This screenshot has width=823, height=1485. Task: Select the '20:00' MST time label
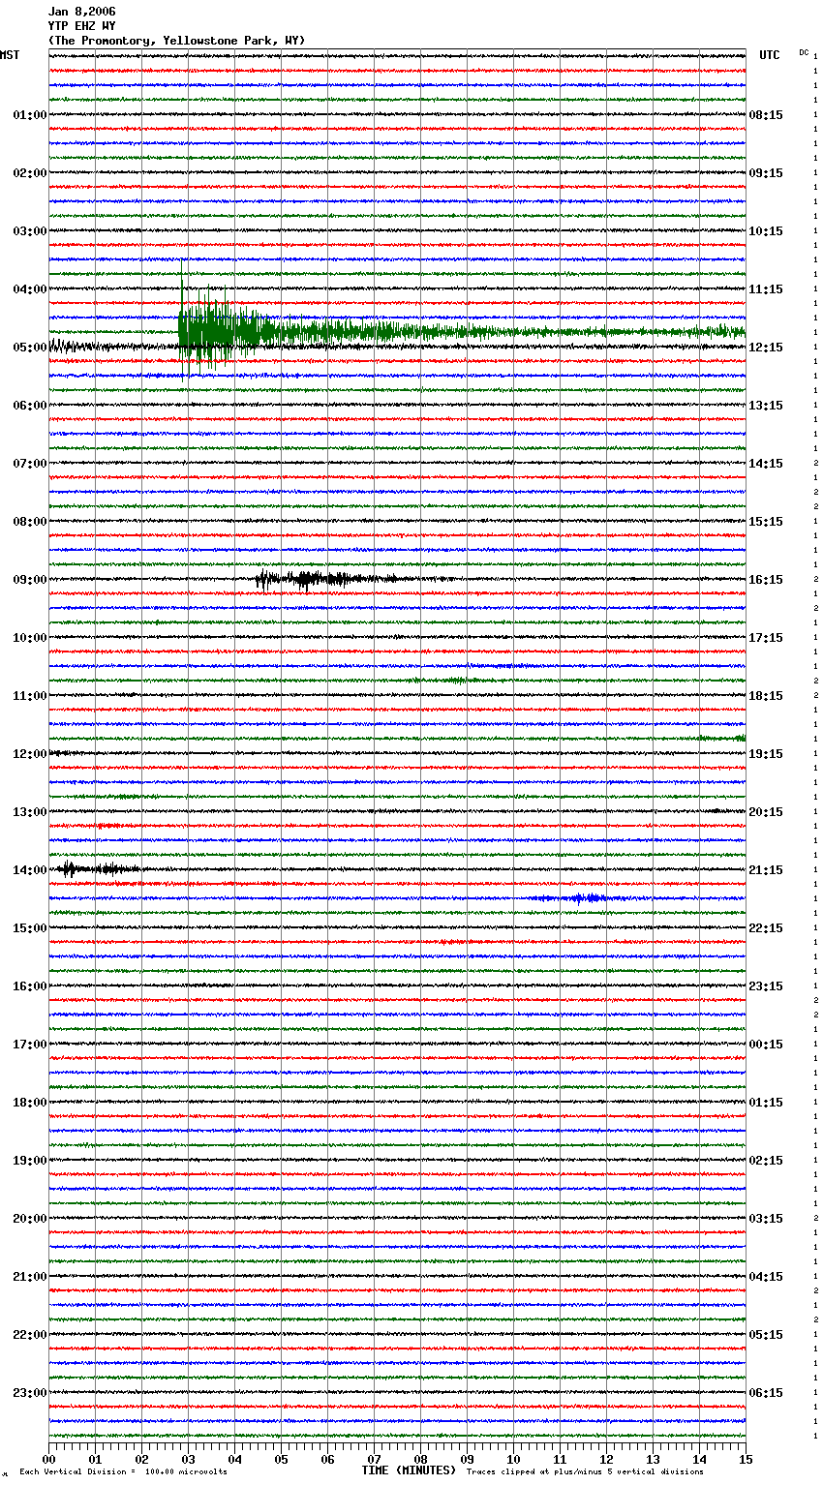pyautogui.click(x=29, y=1219)
